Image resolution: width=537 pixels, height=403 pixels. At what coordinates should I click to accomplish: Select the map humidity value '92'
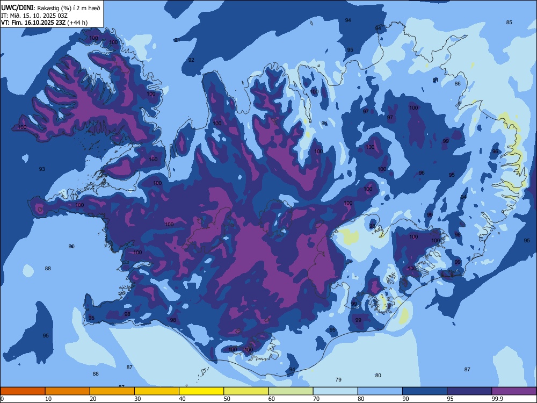191,60
